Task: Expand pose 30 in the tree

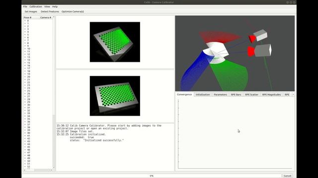Action: tap(25, 105)
